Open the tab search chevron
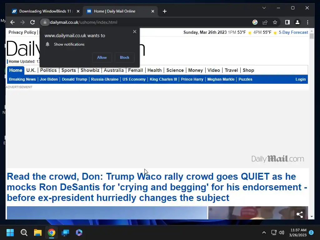Screen dimensions: 320x240 (x=264, y=8)
